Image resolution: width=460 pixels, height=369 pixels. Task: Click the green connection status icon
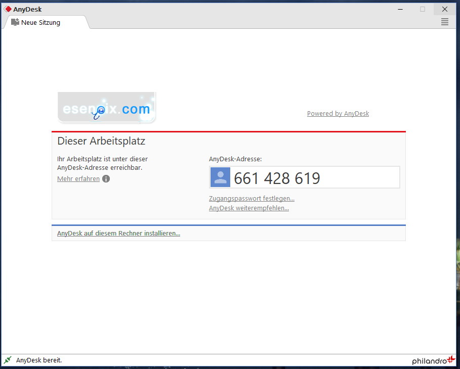8,359
